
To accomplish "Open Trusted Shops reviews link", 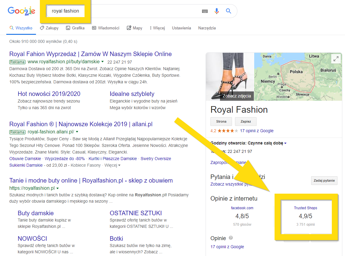I will tap(306, 208).
